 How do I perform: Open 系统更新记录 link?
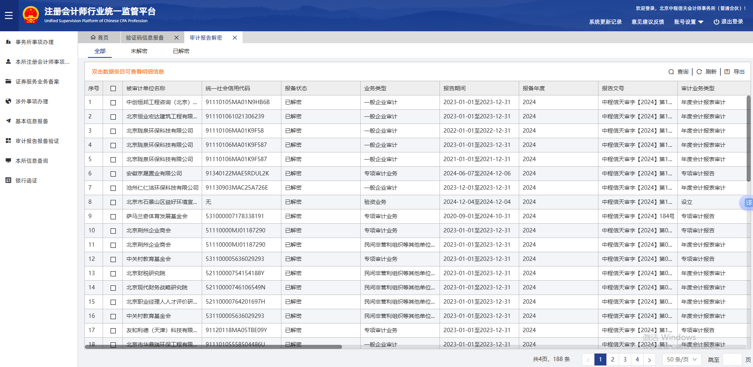[x=605, y=22]
